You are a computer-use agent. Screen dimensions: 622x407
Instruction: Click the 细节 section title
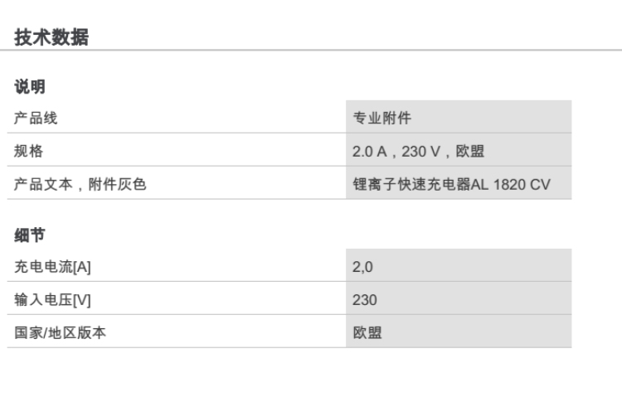point(30,236)
